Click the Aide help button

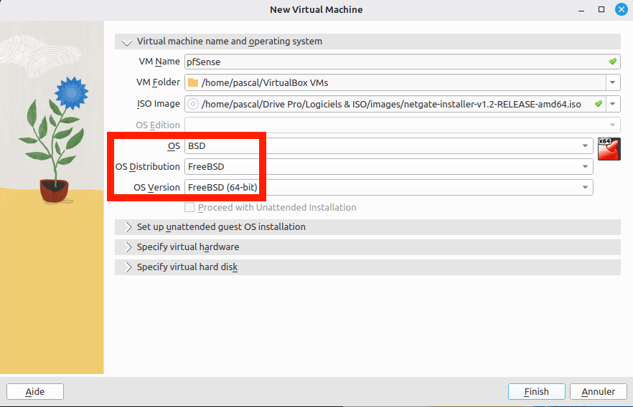coord(35,392)
